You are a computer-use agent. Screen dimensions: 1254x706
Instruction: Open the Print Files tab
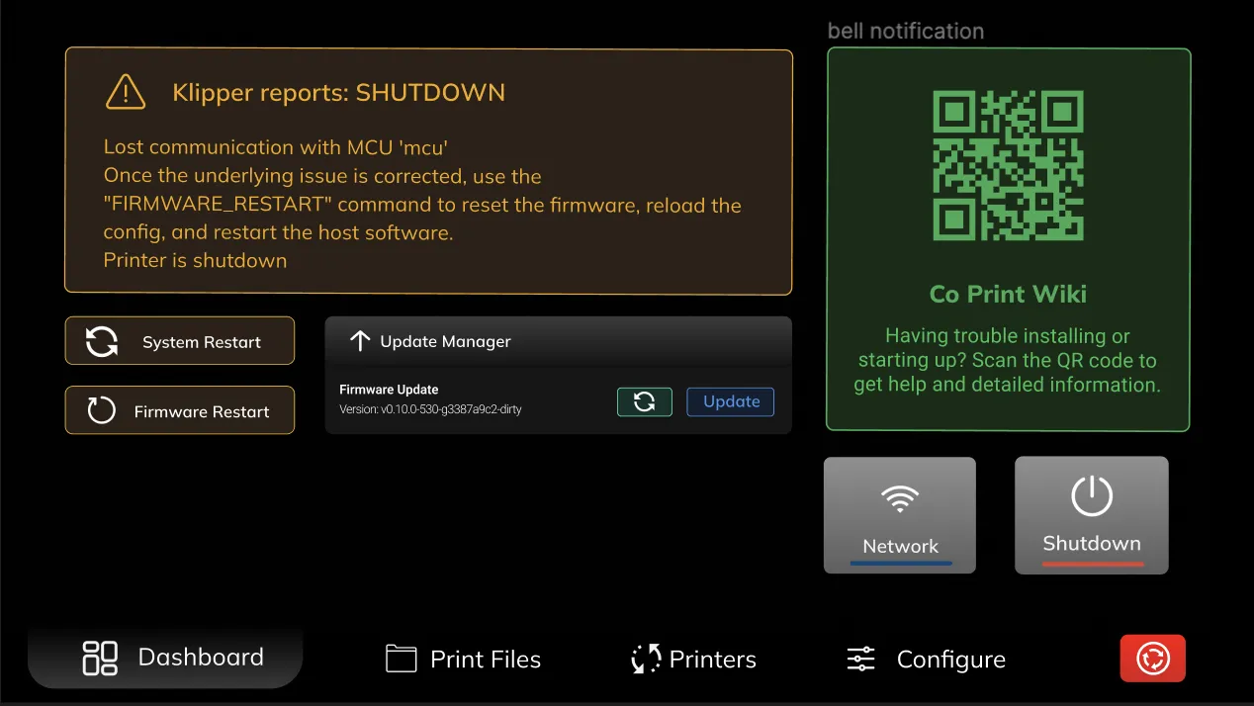click(464, 660)
